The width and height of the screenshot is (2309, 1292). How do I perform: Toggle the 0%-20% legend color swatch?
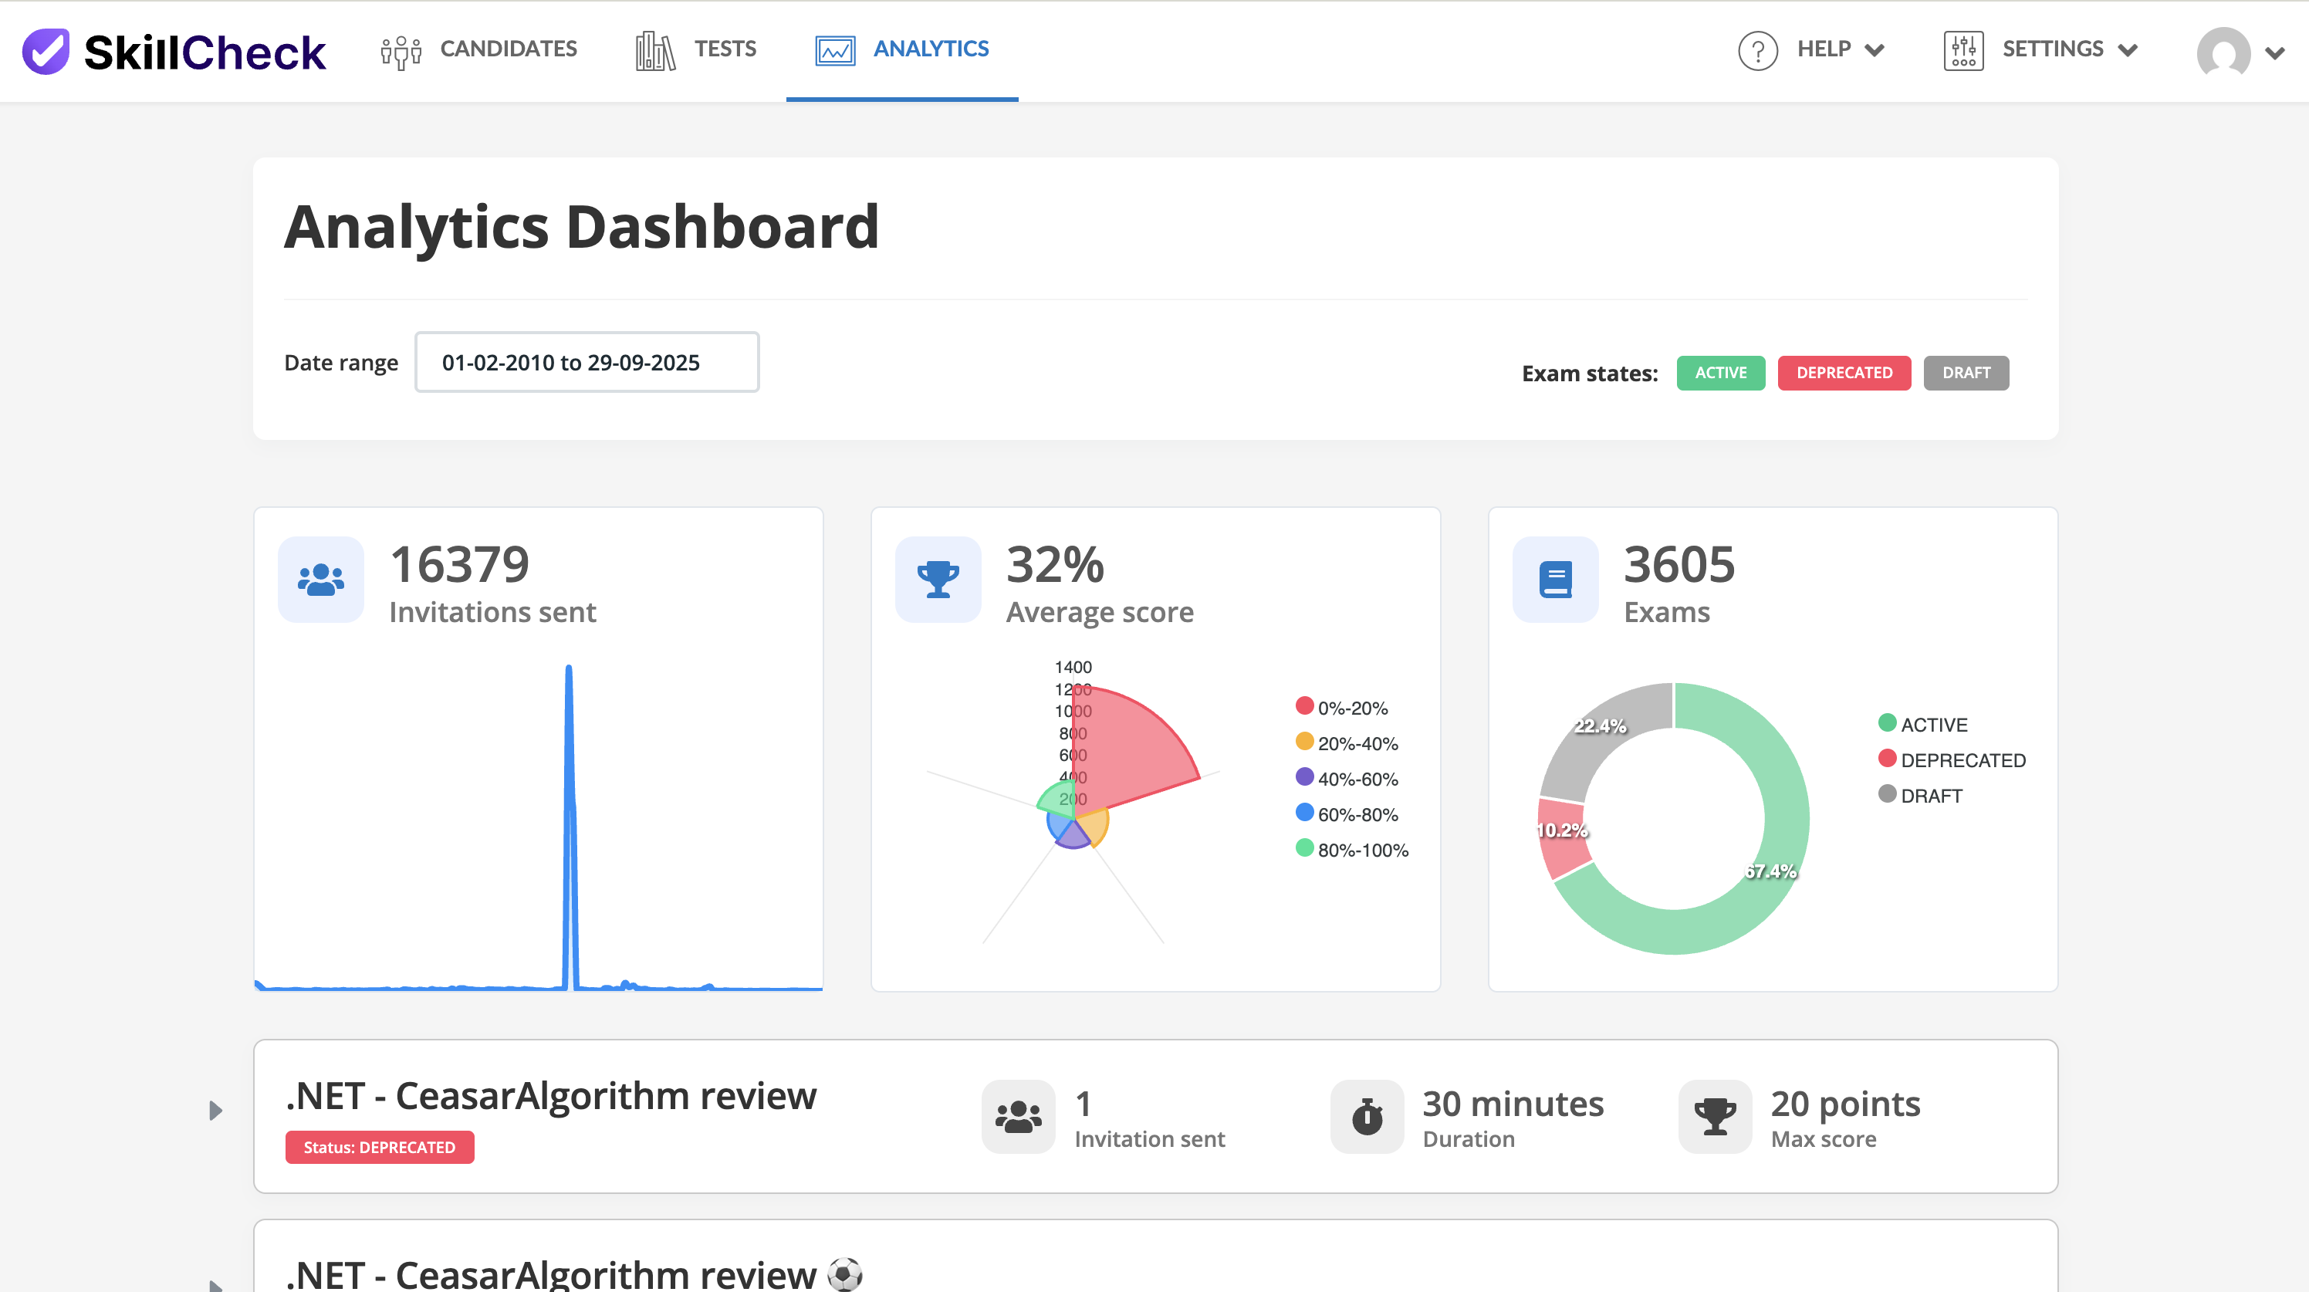[1304, 705]
